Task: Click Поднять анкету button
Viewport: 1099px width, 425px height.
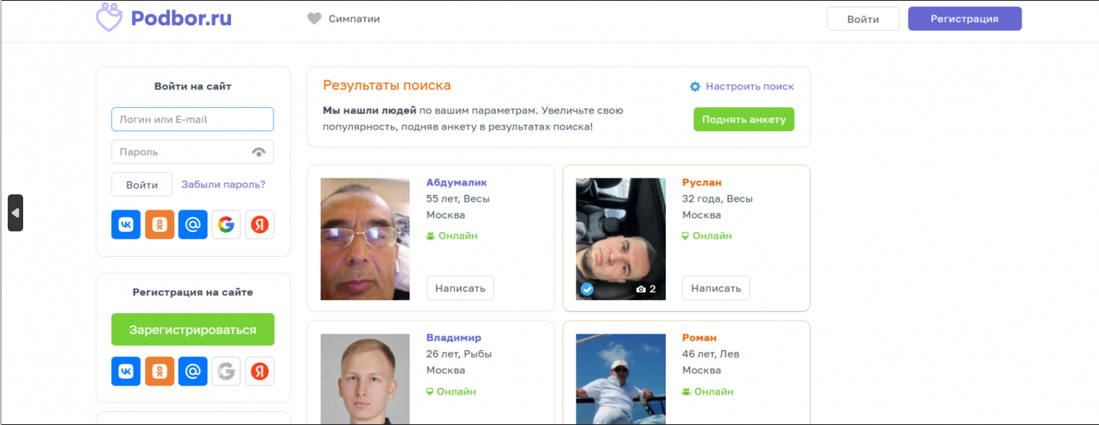Action: pyautogui.click(x=744, y=120)
